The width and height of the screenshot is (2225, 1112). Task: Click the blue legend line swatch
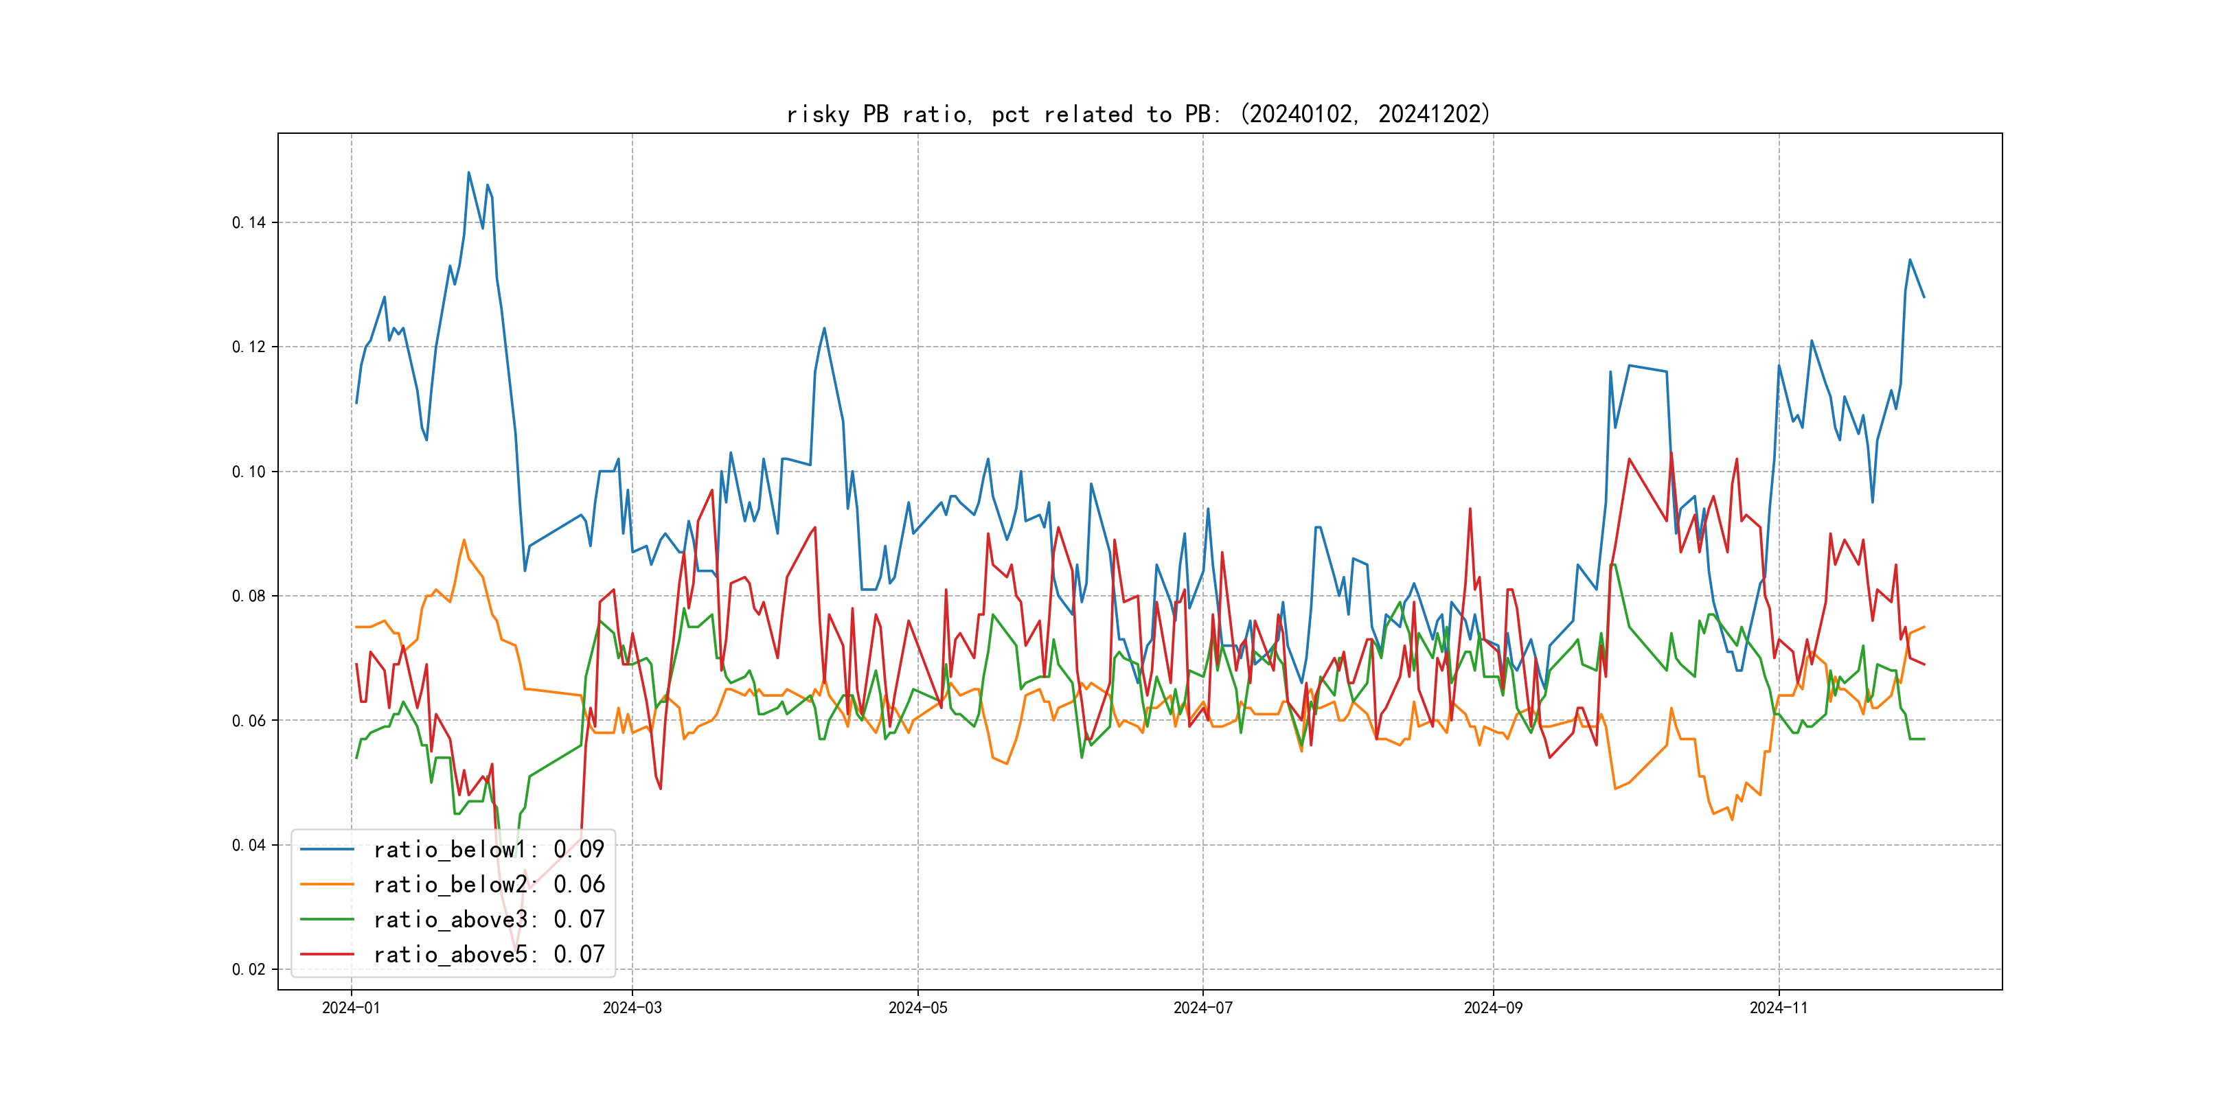tap(326, 850)
